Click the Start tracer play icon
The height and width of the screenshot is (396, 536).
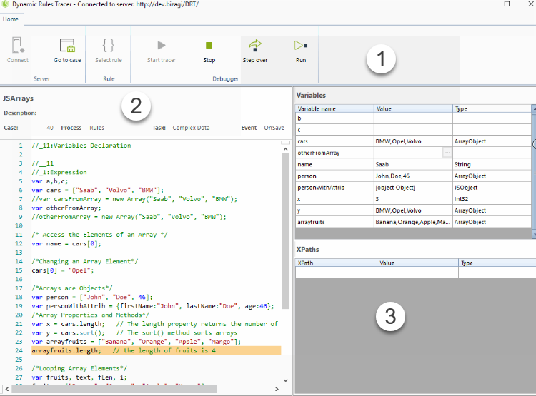coord(162,45)
